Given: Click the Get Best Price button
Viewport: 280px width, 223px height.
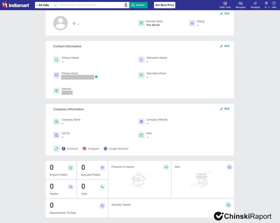Looking at the screenshot, I should coord(164,5).
